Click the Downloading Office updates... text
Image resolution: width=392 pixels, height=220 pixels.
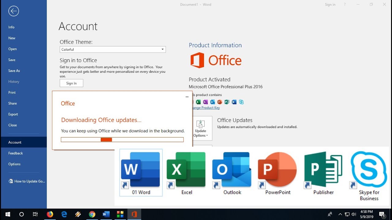coord(101,120)
